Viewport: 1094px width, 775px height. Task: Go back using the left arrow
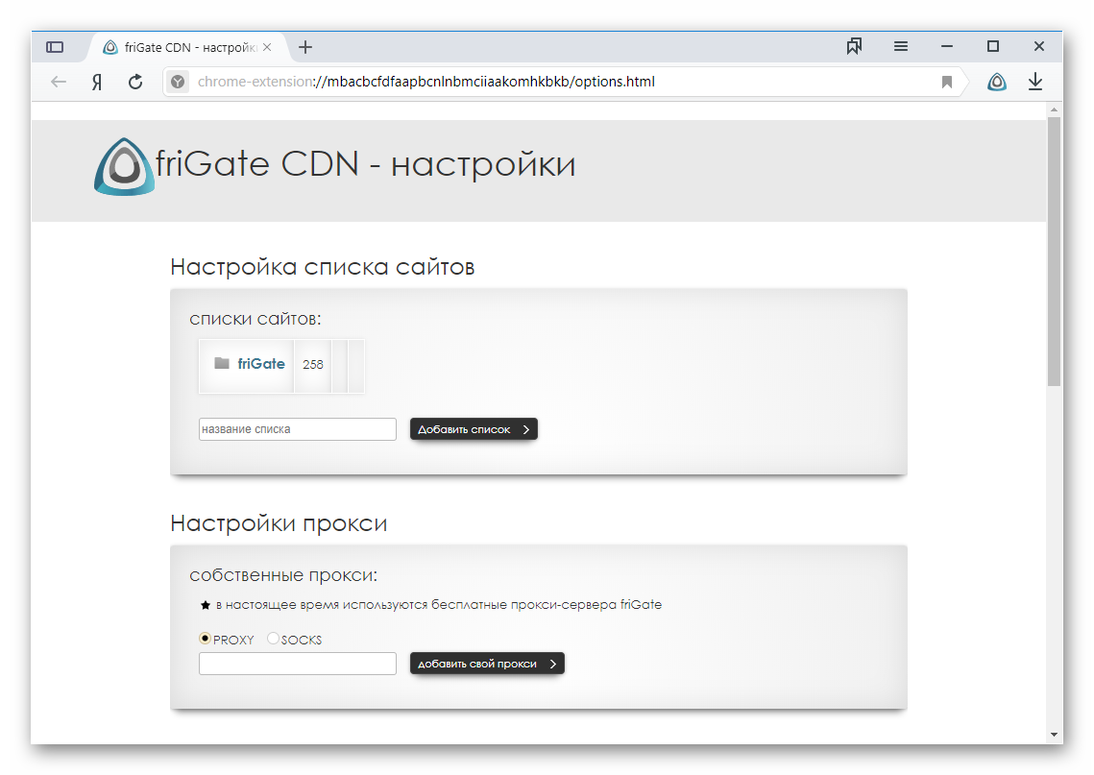pyautogui.click(x=59, y=82)
